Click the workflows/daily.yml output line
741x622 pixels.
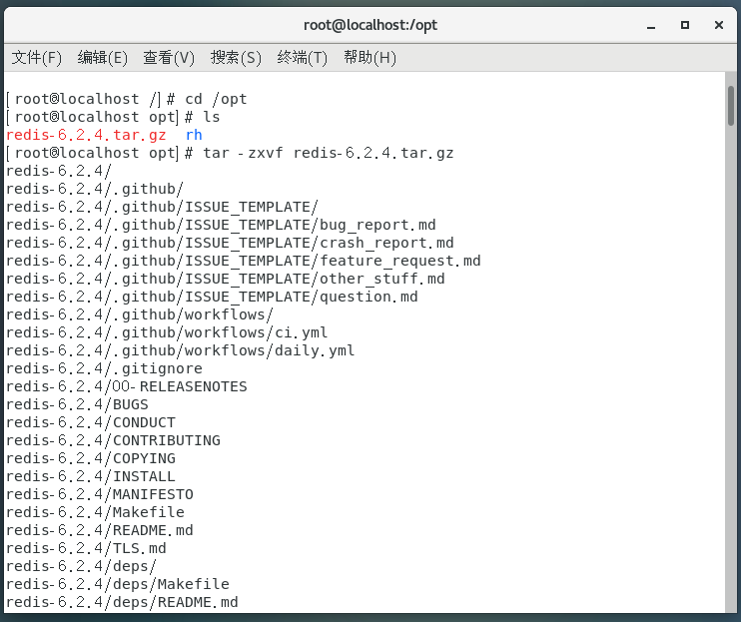tap(180, 350)
